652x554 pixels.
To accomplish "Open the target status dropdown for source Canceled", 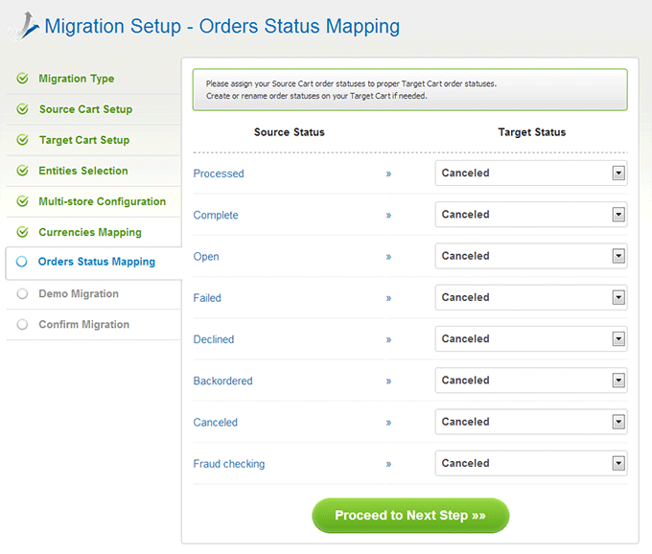I will click(531, 422).
